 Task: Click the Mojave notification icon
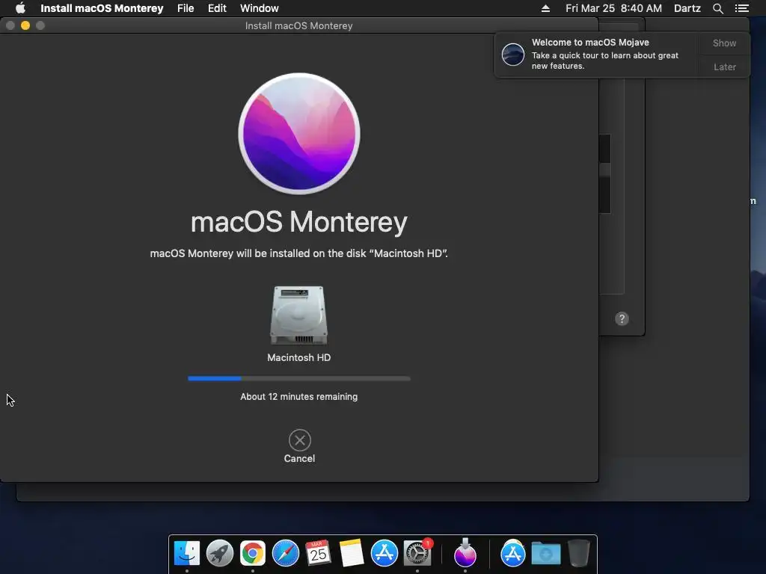click(513, 54)
